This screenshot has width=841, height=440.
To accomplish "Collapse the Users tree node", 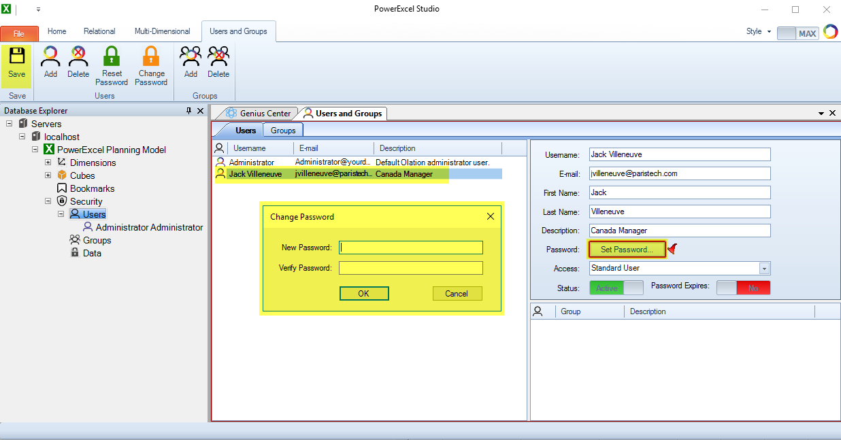I will point(61,214).
